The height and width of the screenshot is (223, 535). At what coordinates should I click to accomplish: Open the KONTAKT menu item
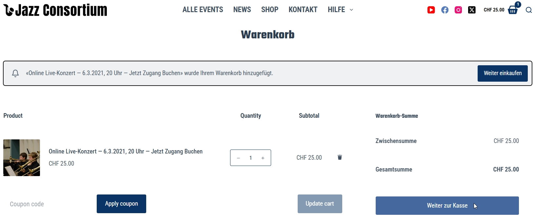303,10
